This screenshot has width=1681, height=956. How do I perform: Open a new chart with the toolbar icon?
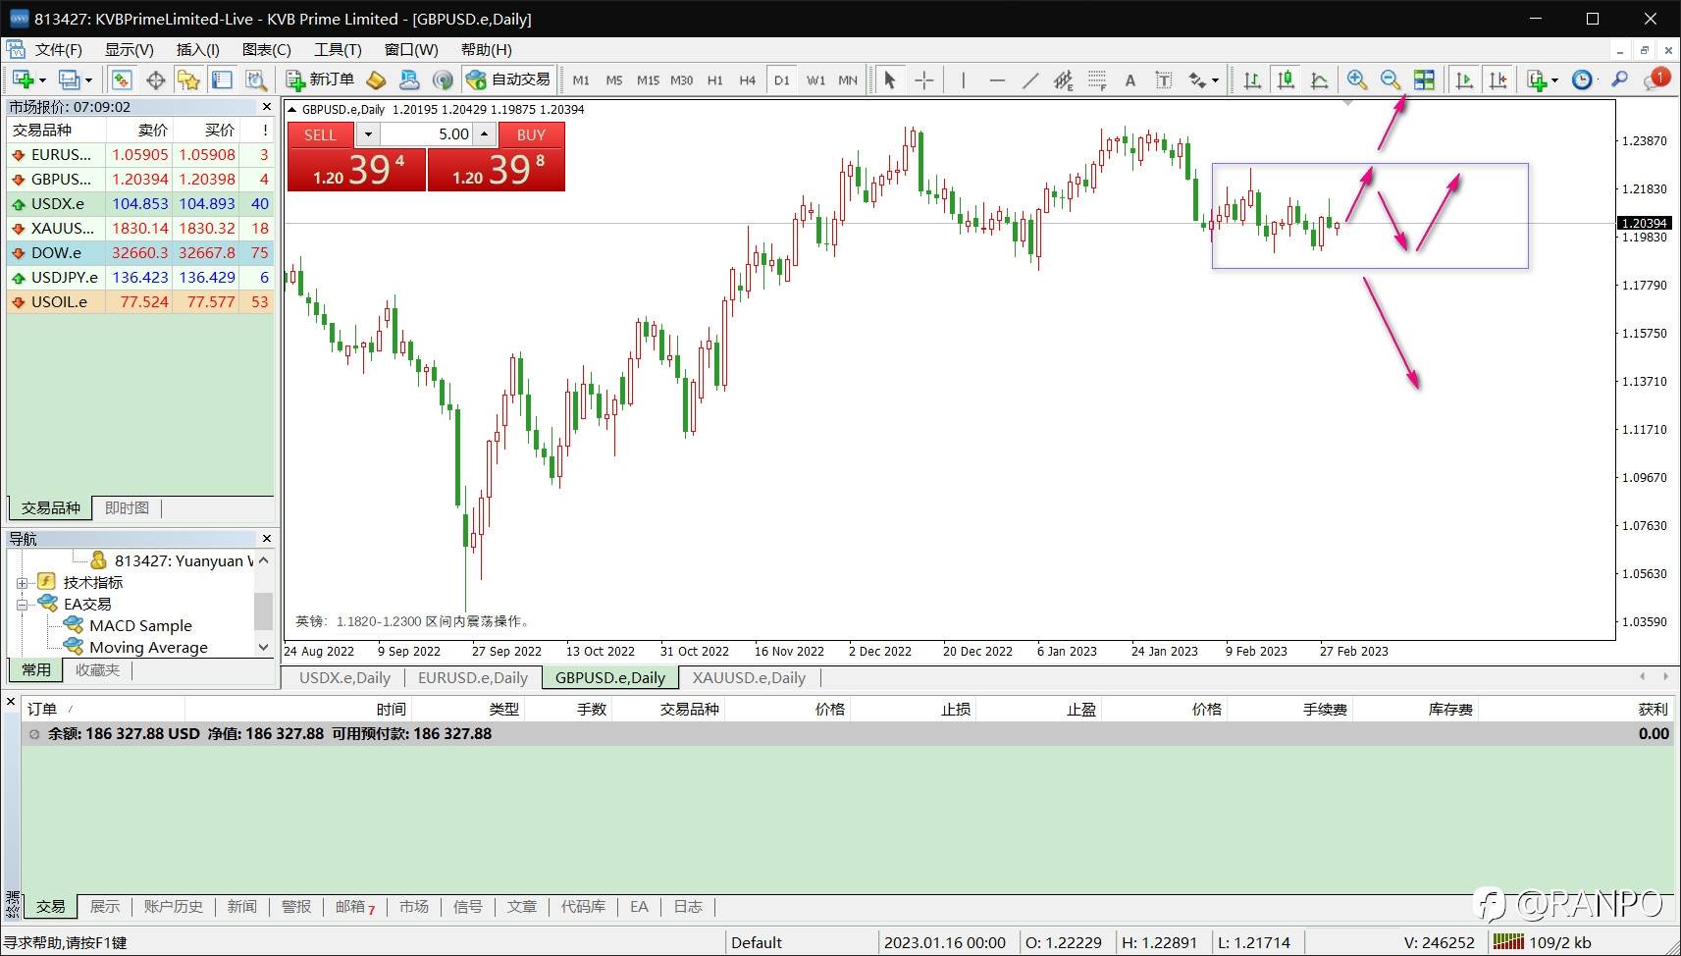(x=24, y=80)
